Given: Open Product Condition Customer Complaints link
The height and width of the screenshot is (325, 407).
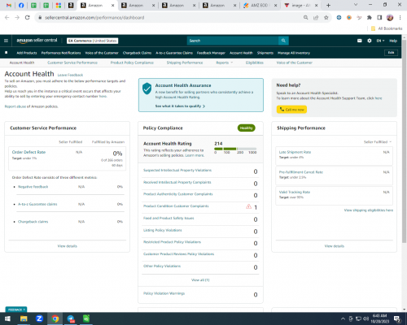Looking at the screenshot, I should click(176, 206).
